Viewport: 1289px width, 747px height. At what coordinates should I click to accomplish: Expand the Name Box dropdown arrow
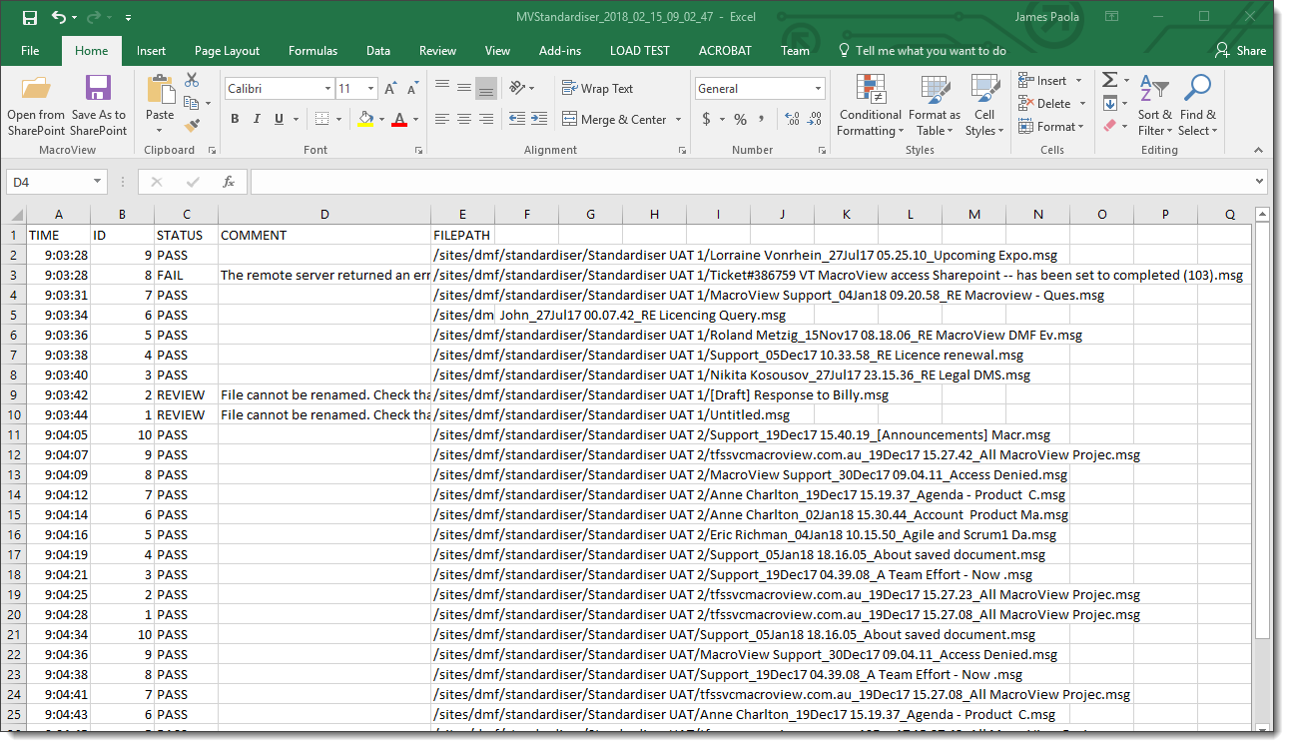(97, 182)
